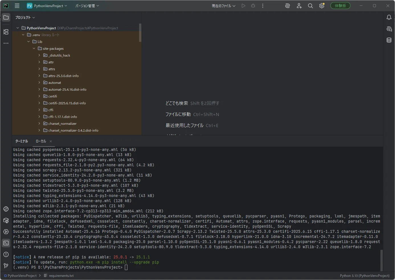Click the Run button
395x280 pixels.
[243, 6]
